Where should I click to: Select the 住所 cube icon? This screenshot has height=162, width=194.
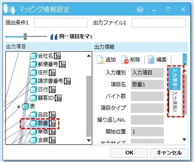coord(34,73)
